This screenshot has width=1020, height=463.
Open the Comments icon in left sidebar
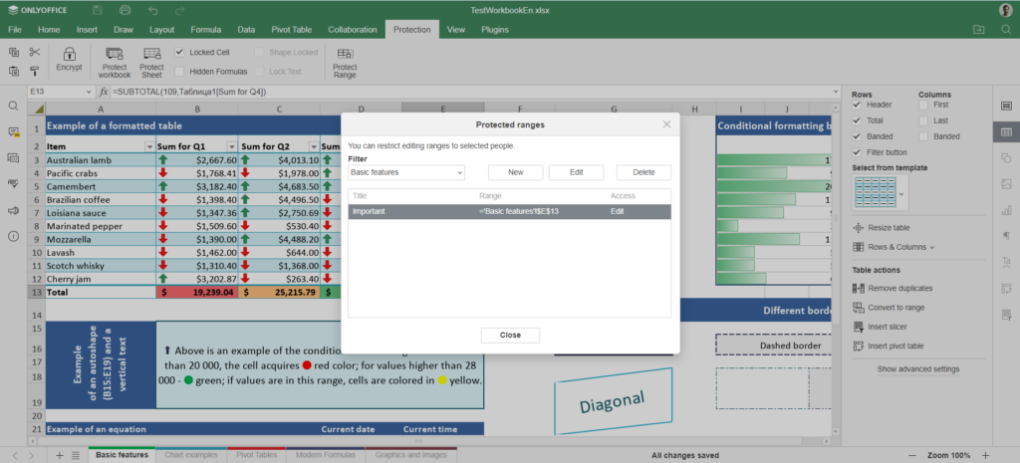click(x=13, y=132)
